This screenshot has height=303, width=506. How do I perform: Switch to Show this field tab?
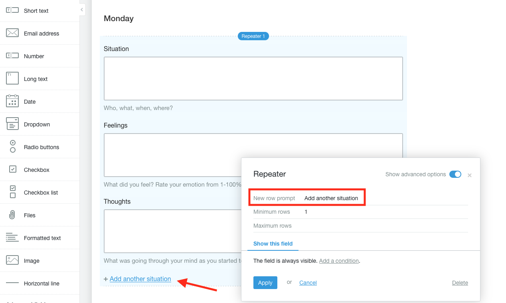point(273,244)
